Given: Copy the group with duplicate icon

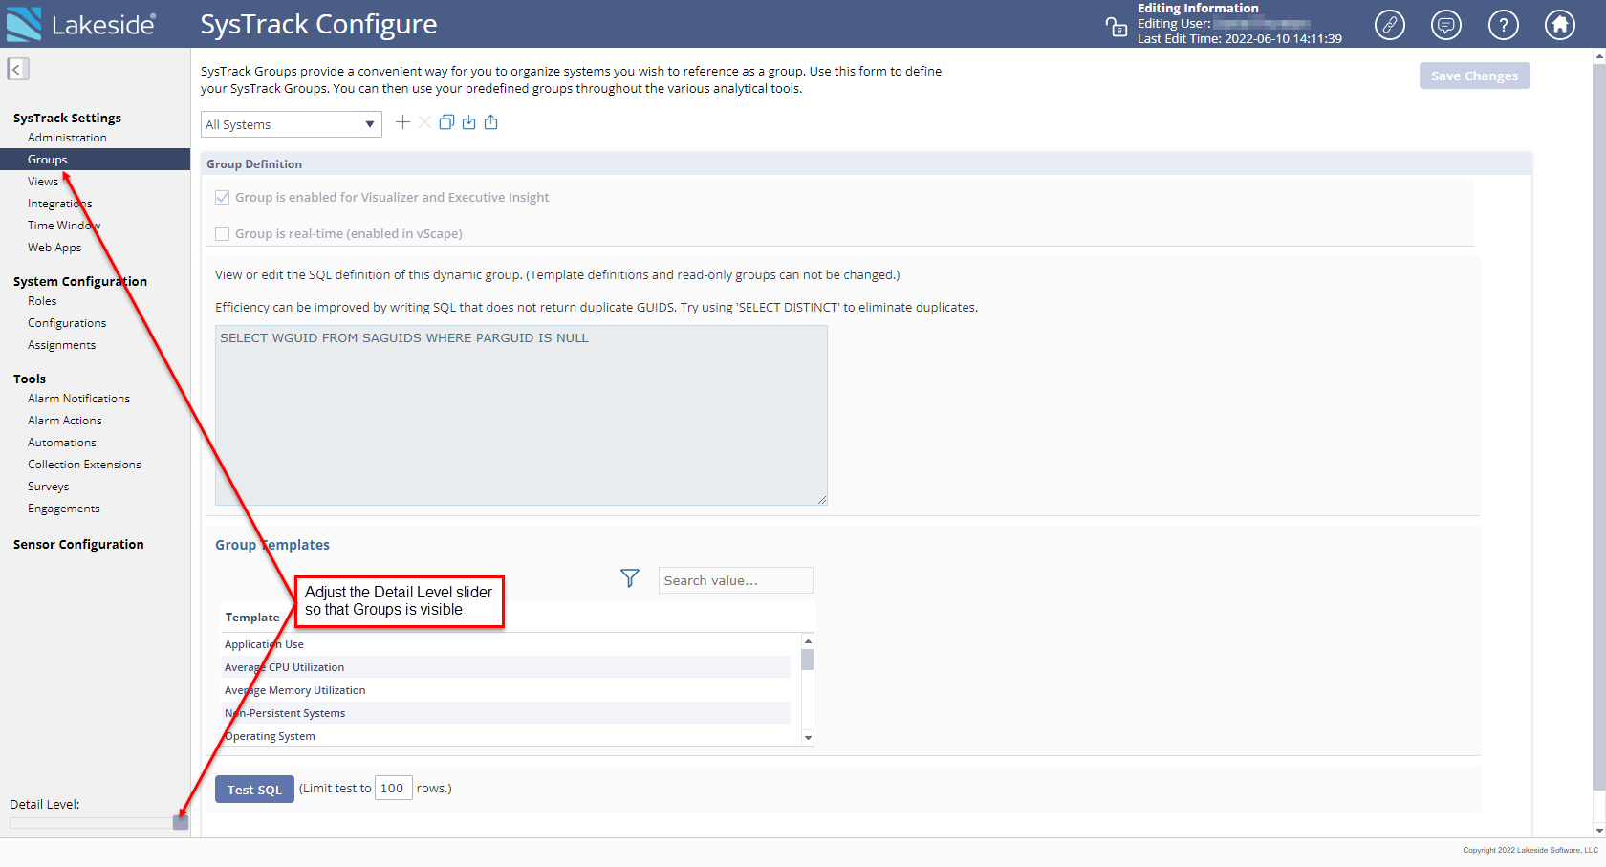Looking at the screenshot, I should click(446, 122).
